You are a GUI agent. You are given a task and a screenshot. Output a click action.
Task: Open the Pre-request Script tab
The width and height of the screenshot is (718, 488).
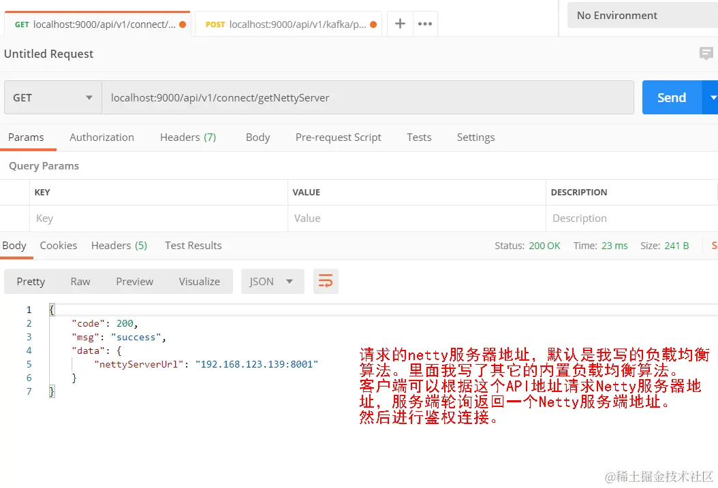[338, 137]
